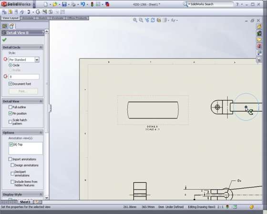Click the Print icon
The image size is (267, 214).
[x=73, y=4]
